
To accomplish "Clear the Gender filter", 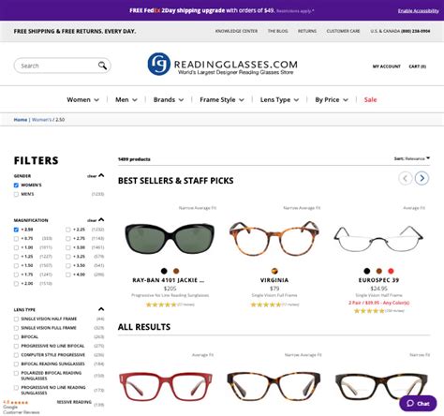I will pyautogui.click(x=92, y=176).
